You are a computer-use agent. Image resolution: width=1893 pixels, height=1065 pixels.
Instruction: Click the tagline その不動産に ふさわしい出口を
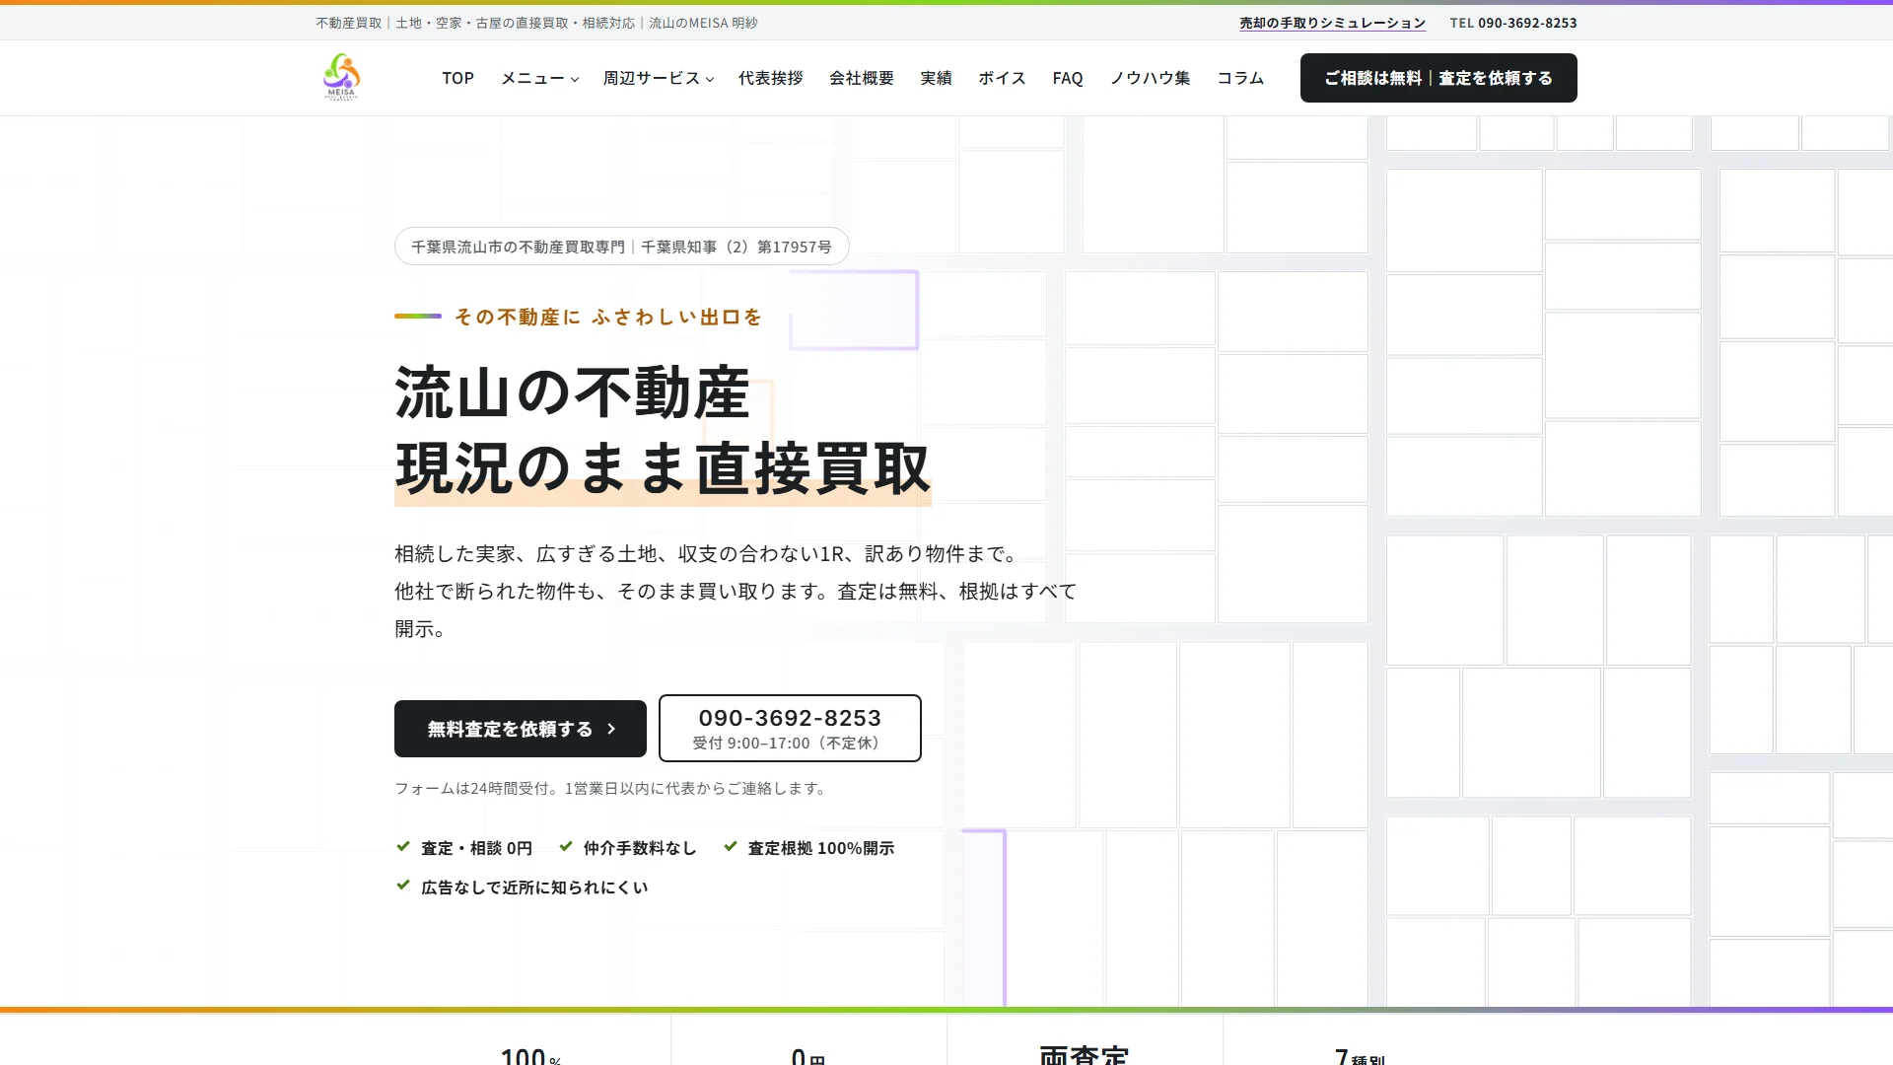[x=608, y=317]
